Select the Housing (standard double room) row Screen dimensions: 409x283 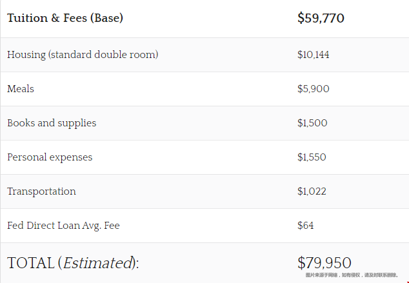[x=204, y=55]
